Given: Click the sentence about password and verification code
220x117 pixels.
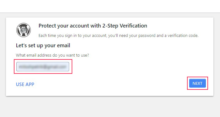Looking at the screenshot, I should click(x=118, y=36).
